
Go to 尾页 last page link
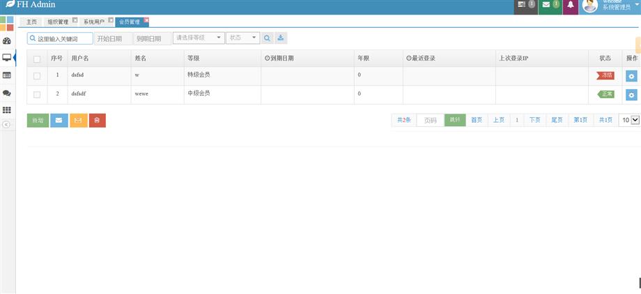click(557, 120)
